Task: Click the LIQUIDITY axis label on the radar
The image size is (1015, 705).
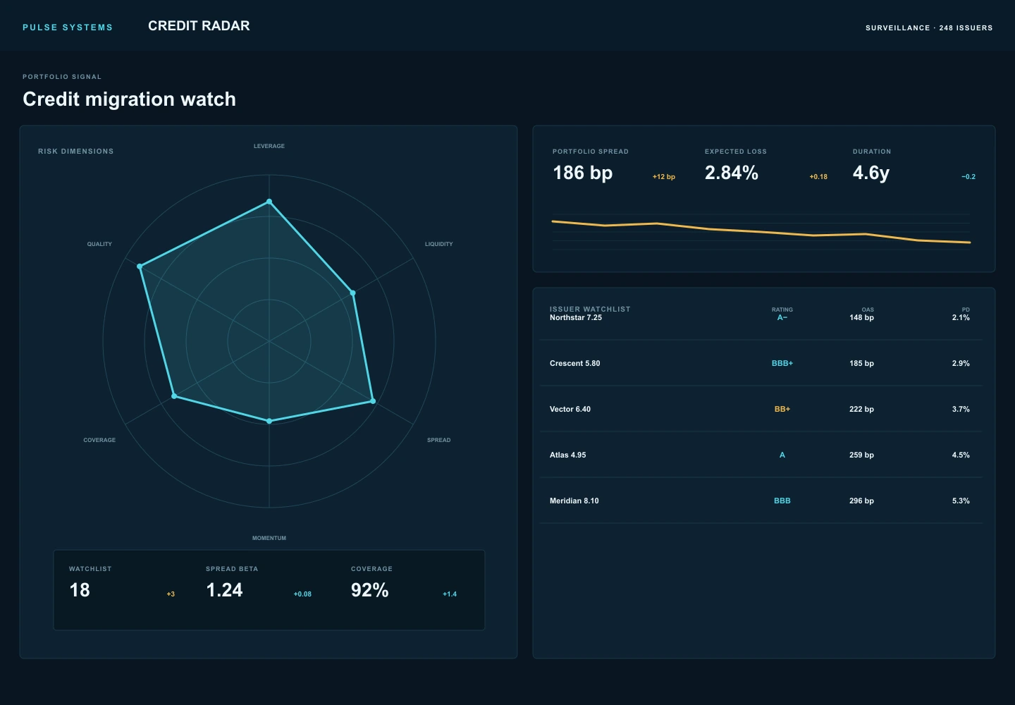Action: click(438, 244)
